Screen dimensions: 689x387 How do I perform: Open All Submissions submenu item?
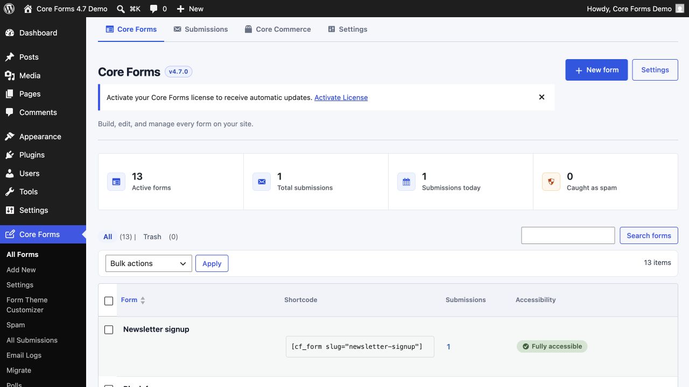[32, 340]
